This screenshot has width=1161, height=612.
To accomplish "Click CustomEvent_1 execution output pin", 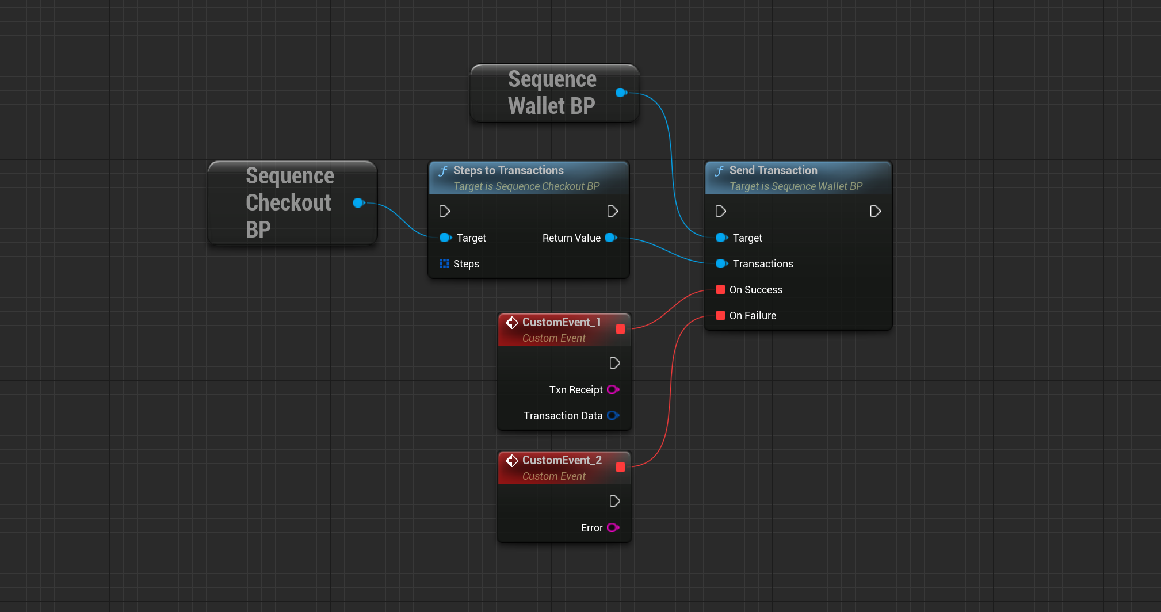I will [x=614, y=363].
